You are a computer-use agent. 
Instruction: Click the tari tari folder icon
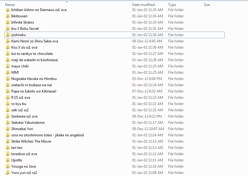pyautogui.click(x=7, y=148)
